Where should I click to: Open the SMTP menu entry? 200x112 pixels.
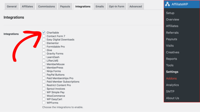[170, 91]
